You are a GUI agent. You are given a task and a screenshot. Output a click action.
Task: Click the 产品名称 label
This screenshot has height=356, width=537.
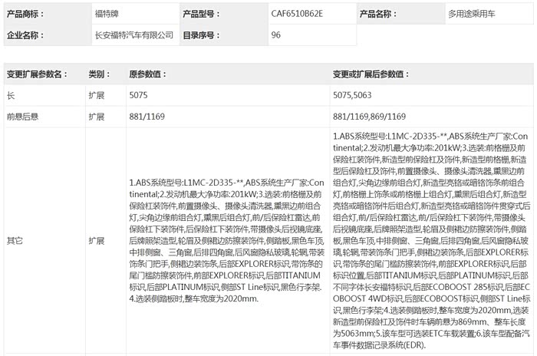(378, 14)
